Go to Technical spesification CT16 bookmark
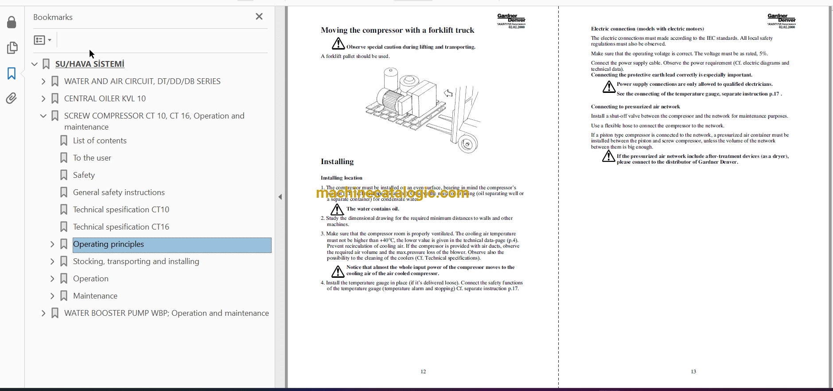Viewport: 833px width, 391px height. (x=121, y=227)
